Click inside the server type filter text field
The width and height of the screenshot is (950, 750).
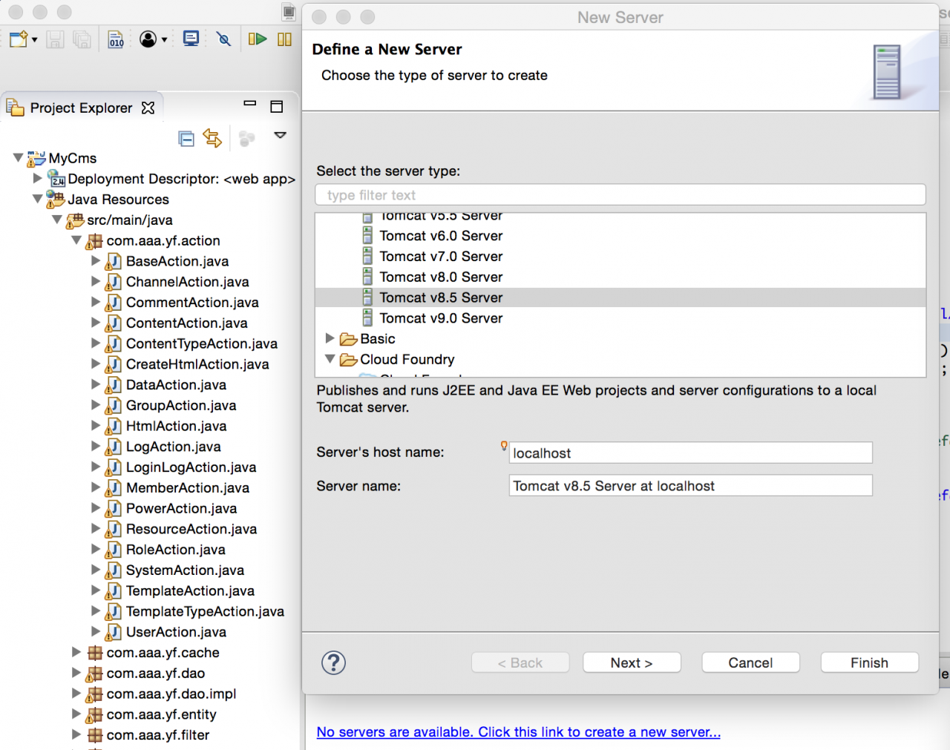(x=620, y=194)
